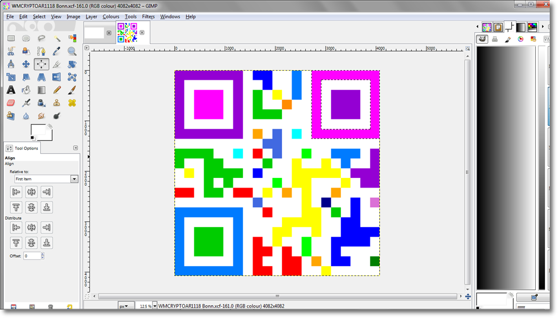Toggle Quick Mask at canvas bottom-left corner
Screen dimensions: 558x318
87,296
